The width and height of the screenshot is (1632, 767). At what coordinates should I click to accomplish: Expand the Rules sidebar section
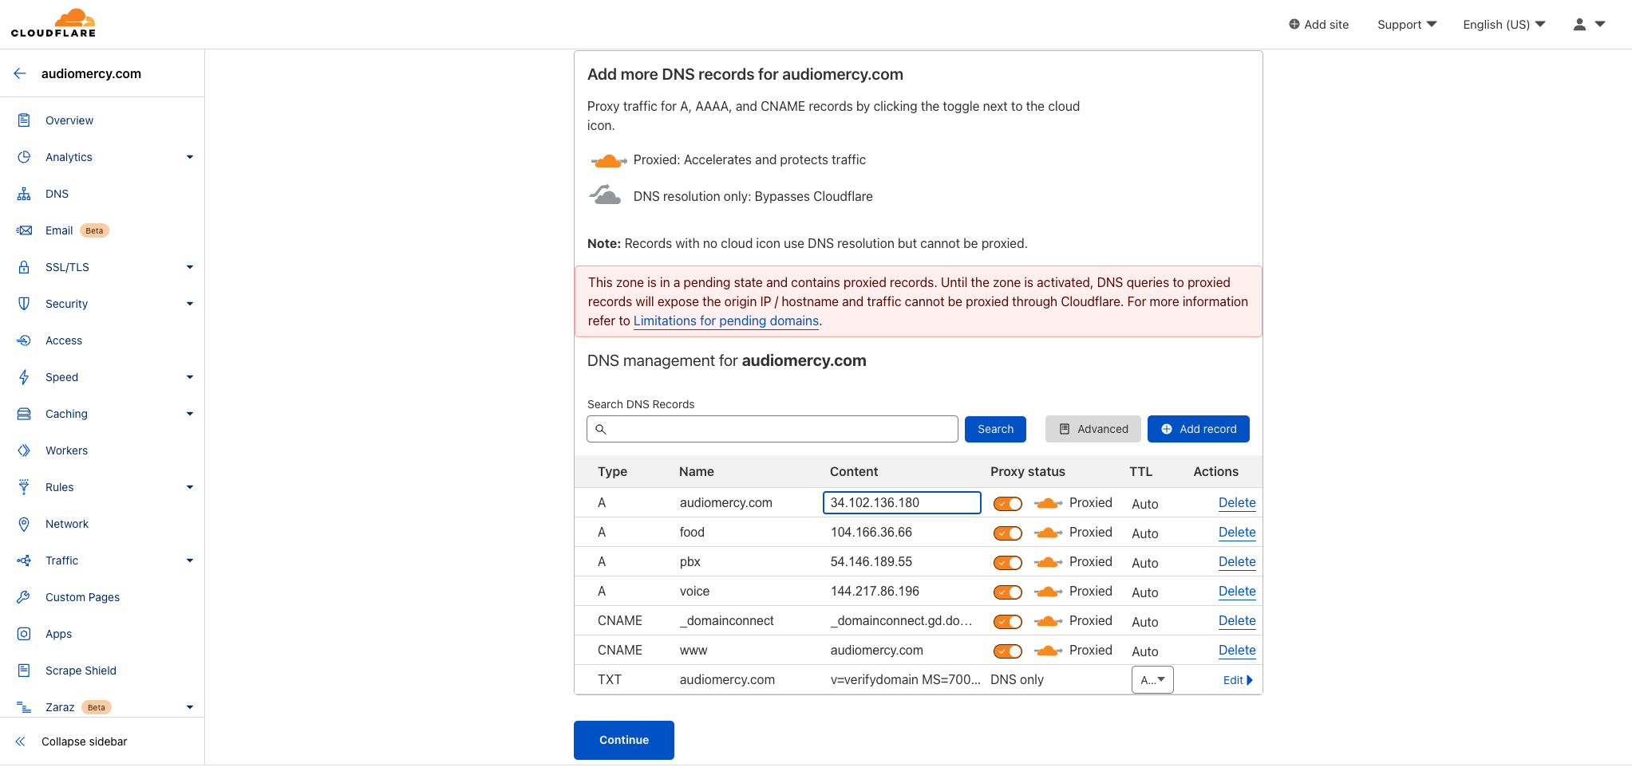[190, 487]
